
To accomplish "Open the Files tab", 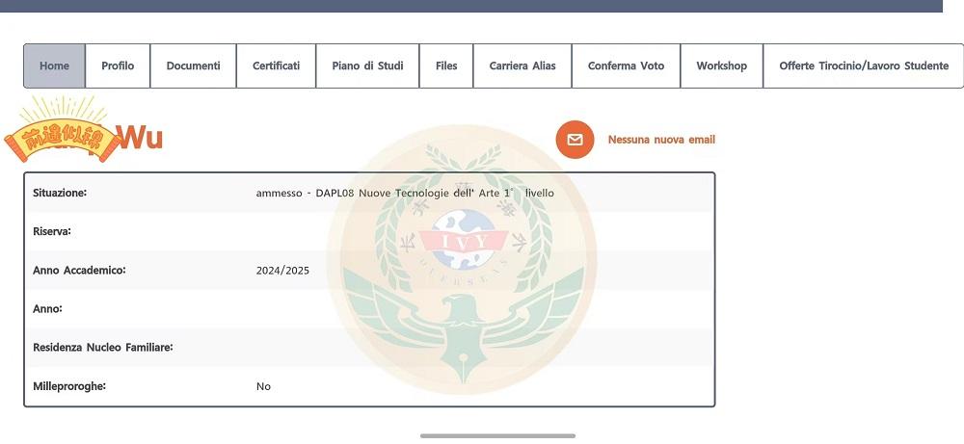I will click(x=446, y=66).
